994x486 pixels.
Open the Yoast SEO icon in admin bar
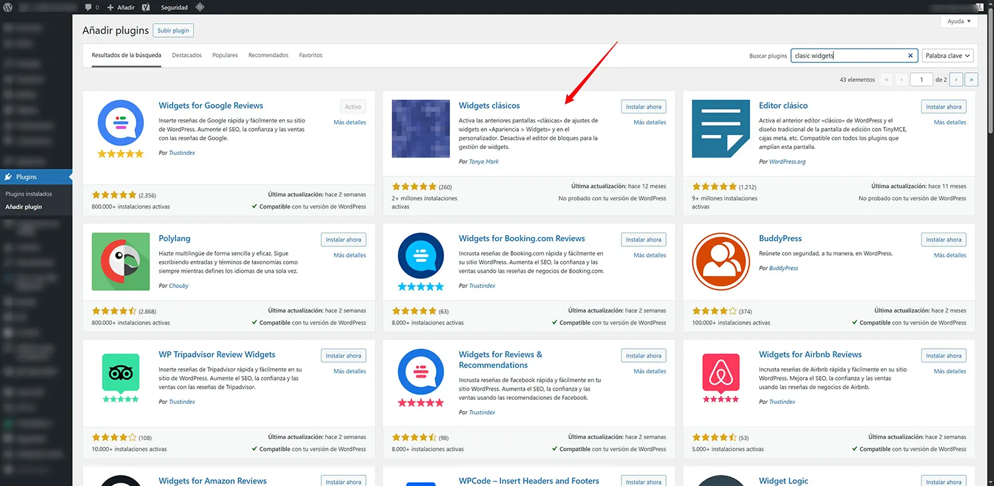[147, 7]
